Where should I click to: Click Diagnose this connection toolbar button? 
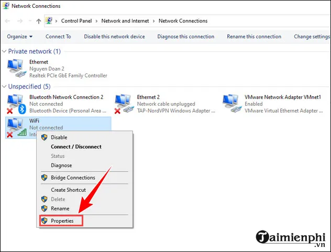point(186,37)
